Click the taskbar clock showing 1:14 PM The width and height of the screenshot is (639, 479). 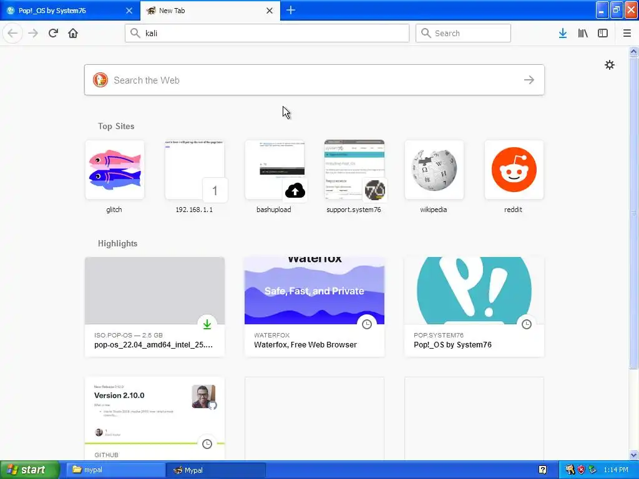point(616,470)
